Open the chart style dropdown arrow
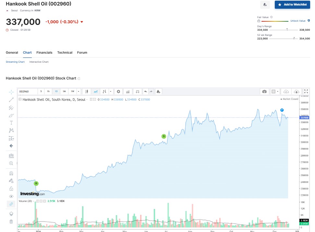Screen dimensions: 315x232 (x=111, y=91)
